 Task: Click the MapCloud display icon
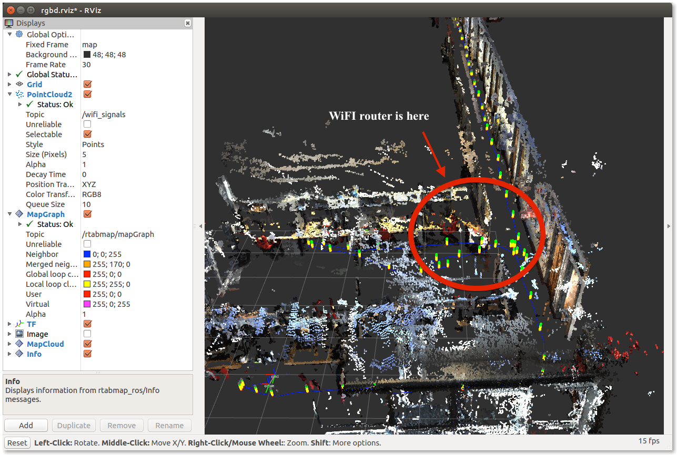(19, 344)
